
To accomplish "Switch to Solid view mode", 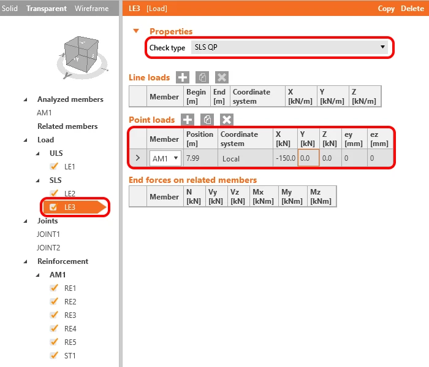I will 10,8.
